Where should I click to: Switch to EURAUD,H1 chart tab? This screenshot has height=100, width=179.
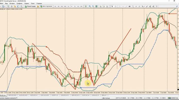[95, 95]
